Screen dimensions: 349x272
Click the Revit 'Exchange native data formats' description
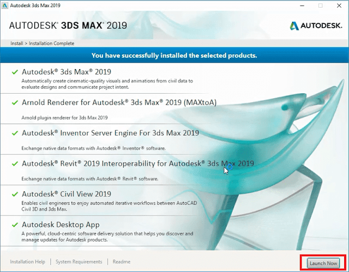pyautogui.click(x=90, y=179)
